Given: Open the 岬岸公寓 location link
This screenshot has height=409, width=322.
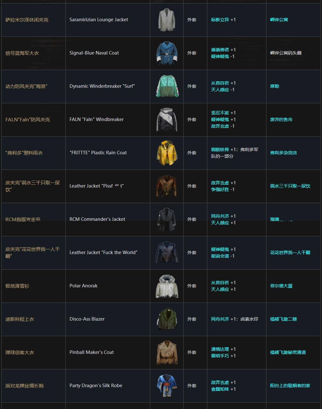Looking at the screenshot, I should click(x=279, y=20).
